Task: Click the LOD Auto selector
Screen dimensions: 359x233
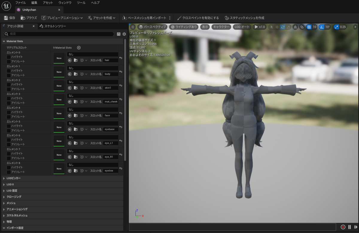Action: pos(242,27)
